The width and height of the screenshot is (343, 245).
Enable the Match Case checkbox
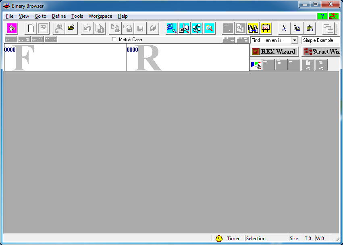click(x=114, y=39)
